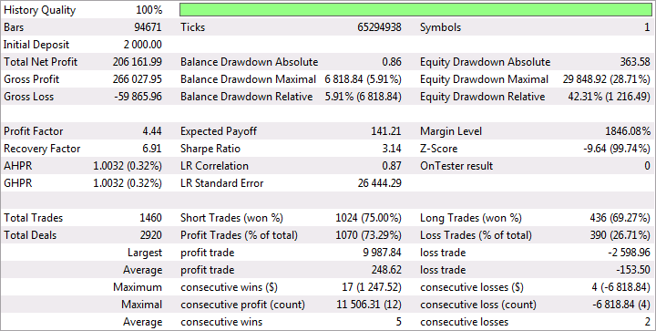
Task: Click the OnTester result value 0
Action: [x=648, y=166]
